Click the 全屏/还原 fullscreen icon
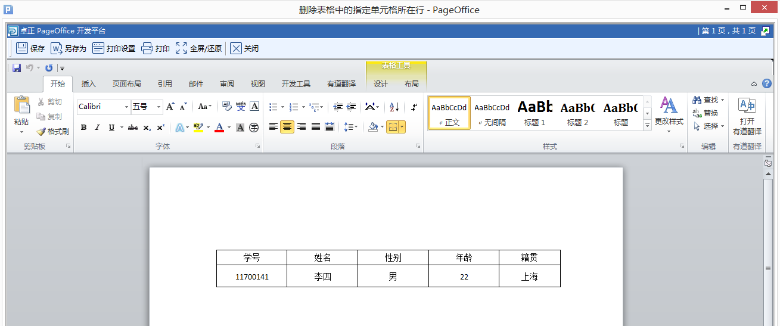Viewport: 780px width, 326px height. coord(182,48)
